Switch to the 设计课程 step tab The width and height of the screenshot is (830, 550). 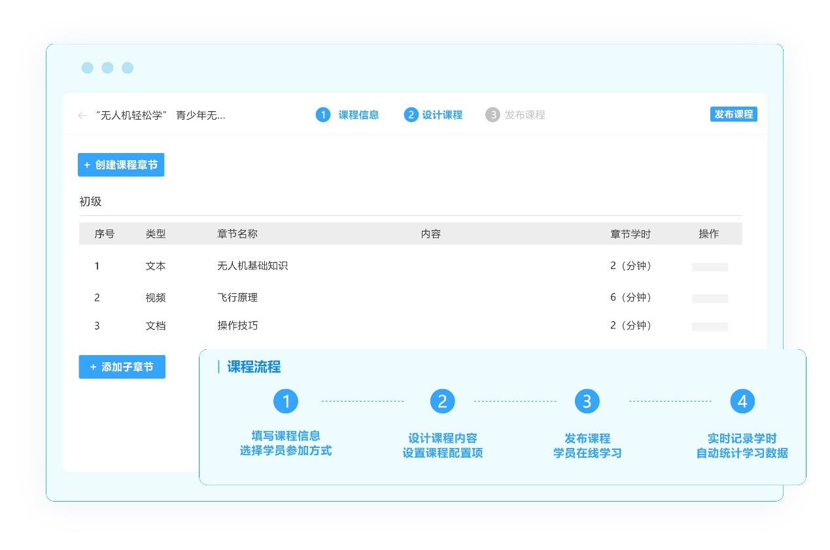(x=442, y=115)
